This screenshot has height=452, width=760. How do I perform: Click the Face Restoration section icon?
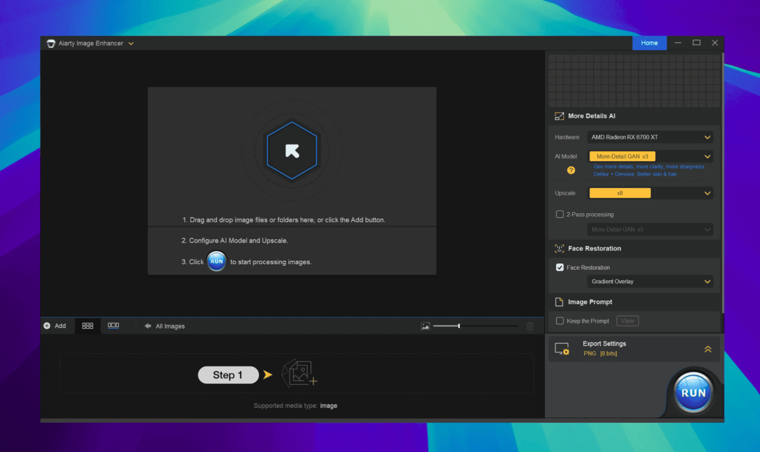pos(559,248)
